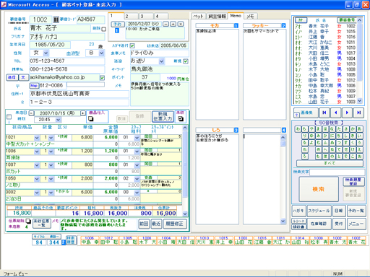Screen dimensions: 370x277
Task: Click the blue number 2 icon above ラッキー memo
Action: click(283, 26)
